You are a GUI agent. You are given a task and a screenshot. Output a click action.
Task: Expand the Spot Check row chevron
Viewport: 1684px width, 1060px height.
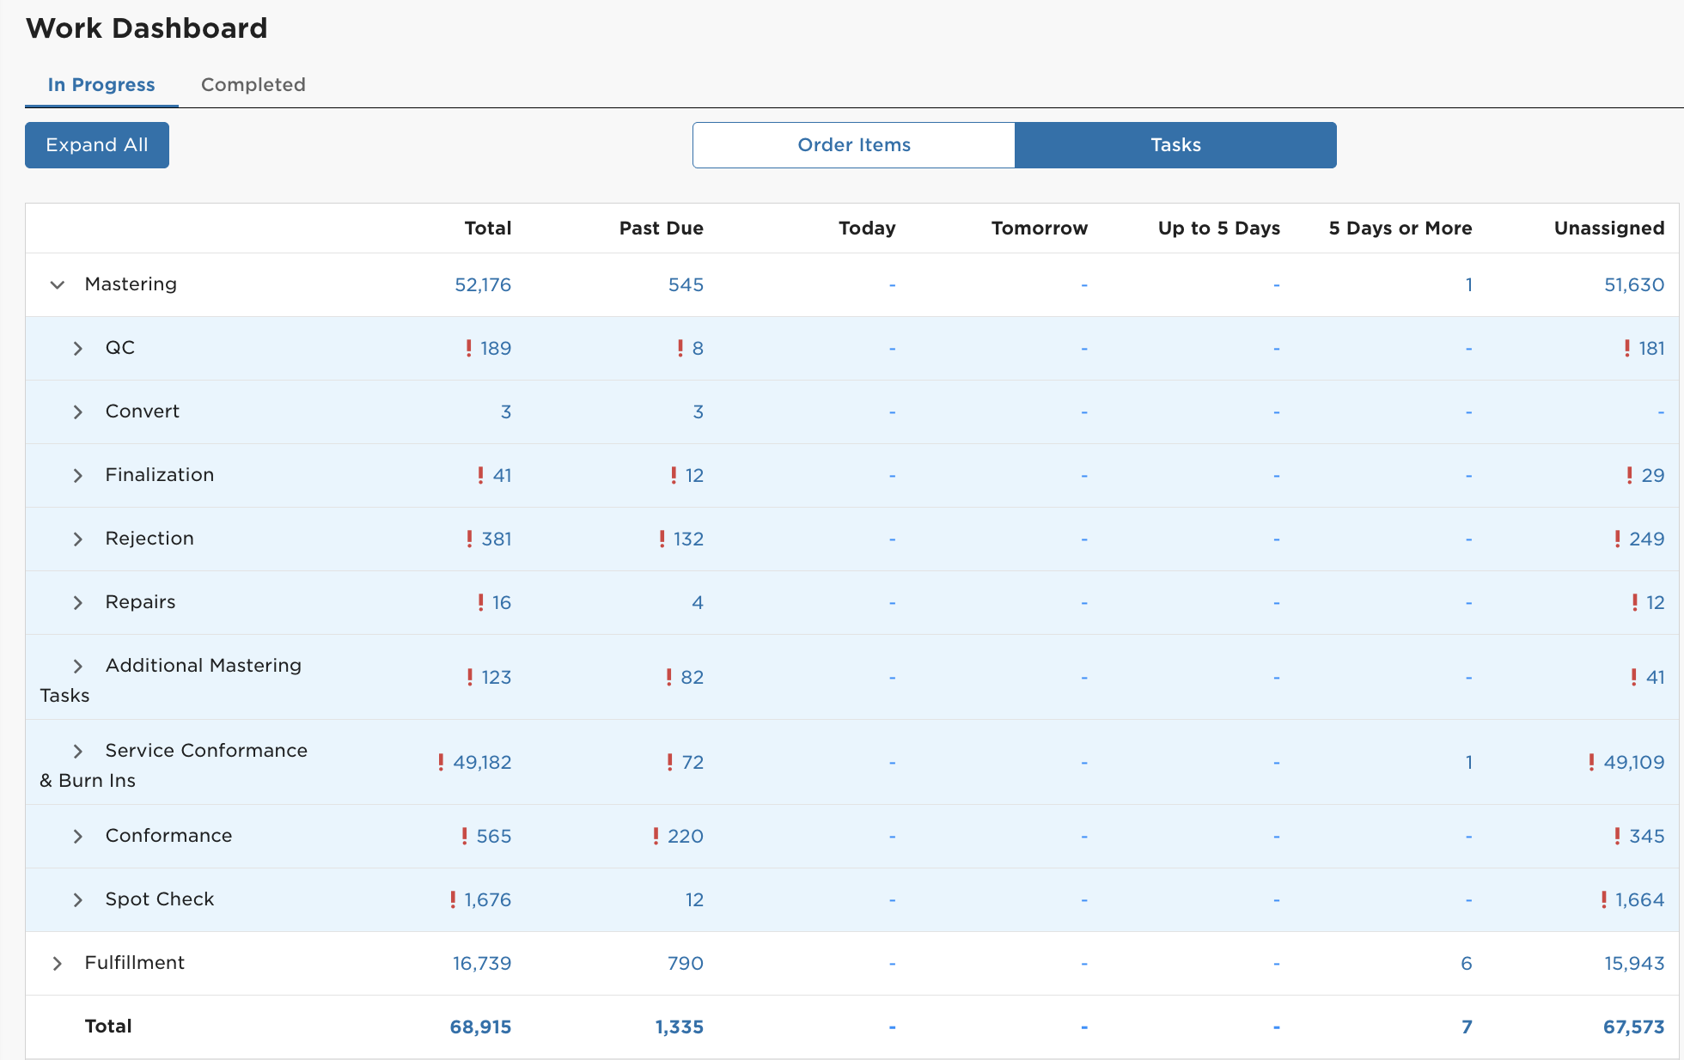tap(77, 899)
